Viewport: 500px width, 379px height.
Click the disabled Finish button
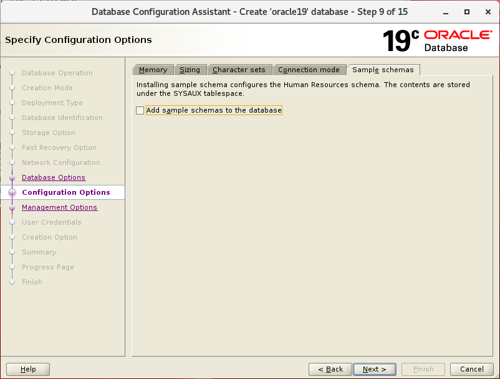[423, 369]
